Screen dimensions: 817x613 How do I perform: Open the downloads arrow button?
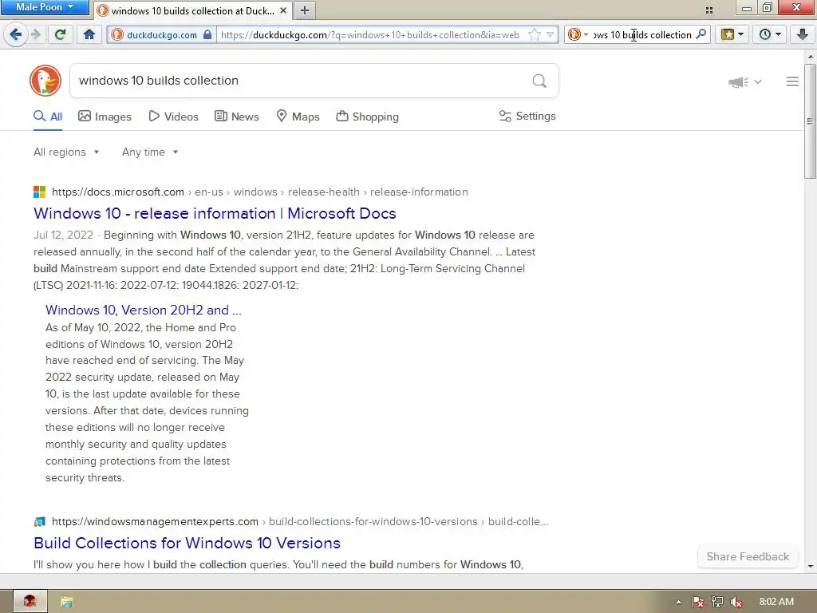[x=803, y=35]
